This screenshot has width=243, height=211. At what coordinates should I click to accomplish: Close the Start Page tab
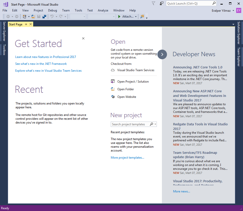(x=31, y=24)
